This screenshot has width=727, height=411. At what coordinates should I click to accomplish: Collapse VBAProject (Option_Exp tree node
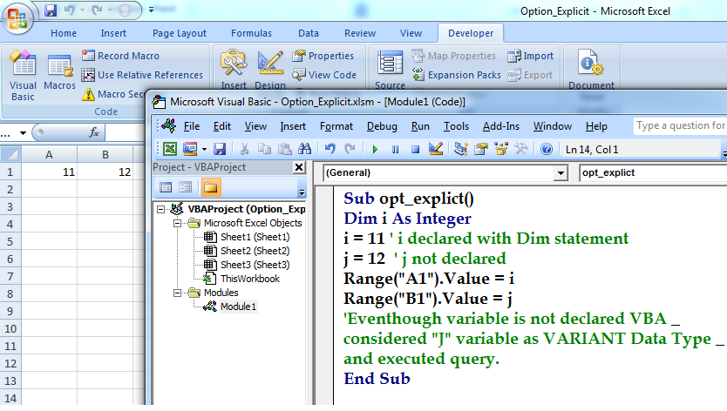pos(161,210)
